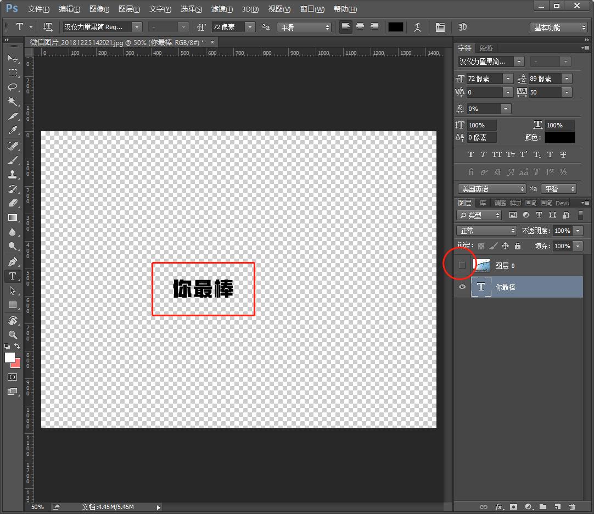Click the fx layer style icon
Viewport: 594px width, 514px height.
pos(499,507)
